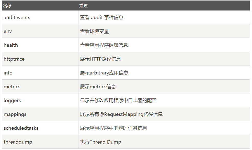Click description 查看应用程序健康信息
The image size is (252, 150).
pyautogui.click(x=104, y=45)
